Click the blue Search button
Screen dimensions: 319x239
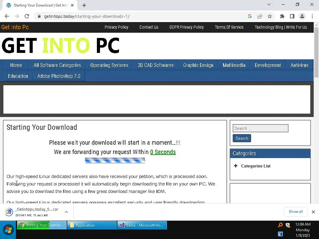242,138
